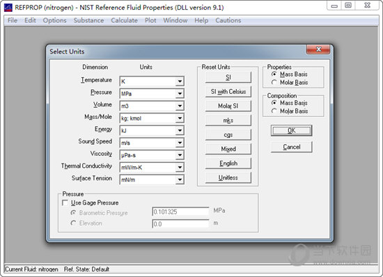This screenshot has height=277, width=383.
Task: Open the Plot menu
Action: pyautogui.click(x=150, y=20)
